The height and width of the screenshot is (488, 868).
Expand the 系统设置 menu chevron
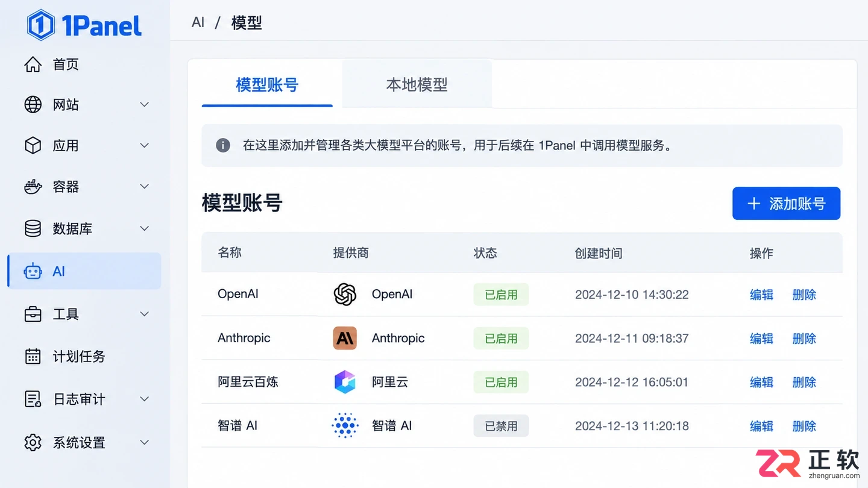coord(145,442)
